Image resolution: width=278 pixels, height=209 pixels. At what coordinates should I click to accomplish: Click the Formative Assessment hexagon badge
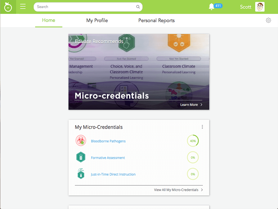[81, 157]
